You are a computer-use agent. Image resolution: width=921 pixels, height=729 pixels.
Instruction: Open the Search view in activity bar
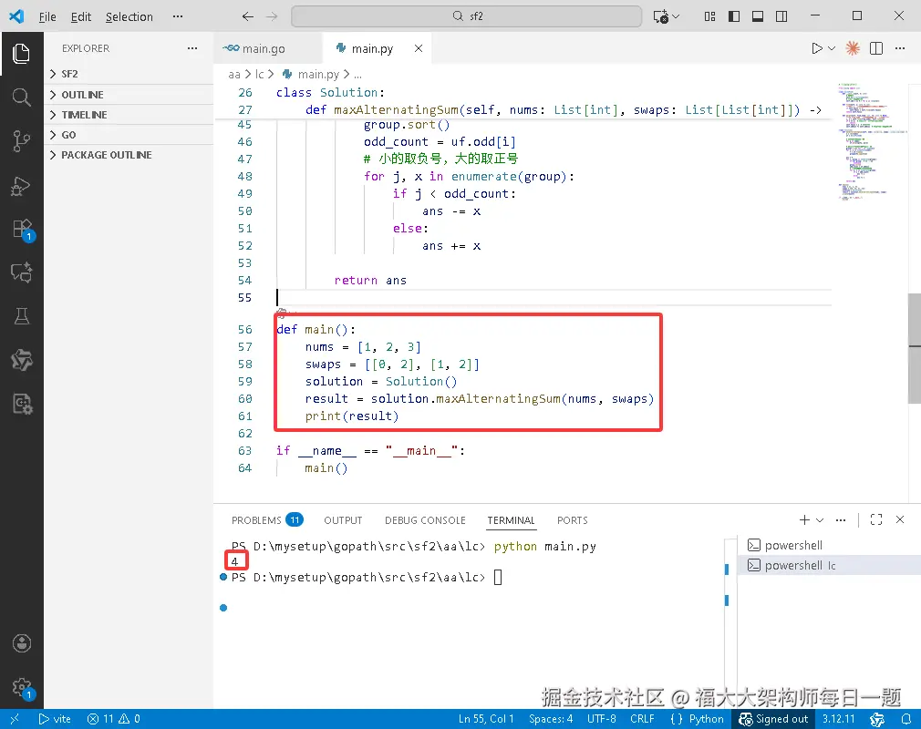point(21,98)
